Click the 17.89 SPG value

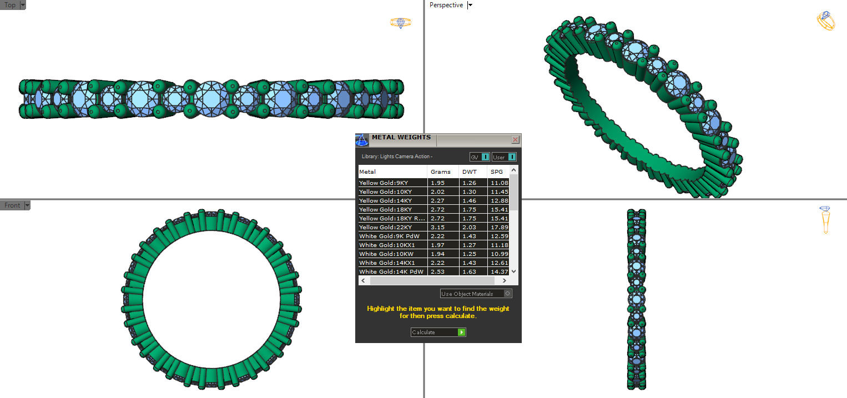[x=500, y=227]
